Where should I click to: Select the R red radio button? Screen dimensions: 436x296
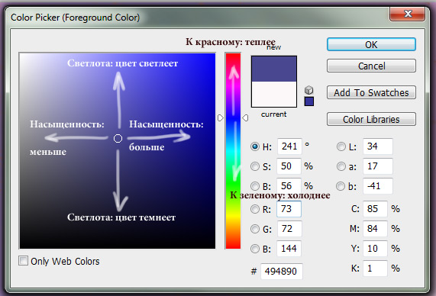[255, 209]
